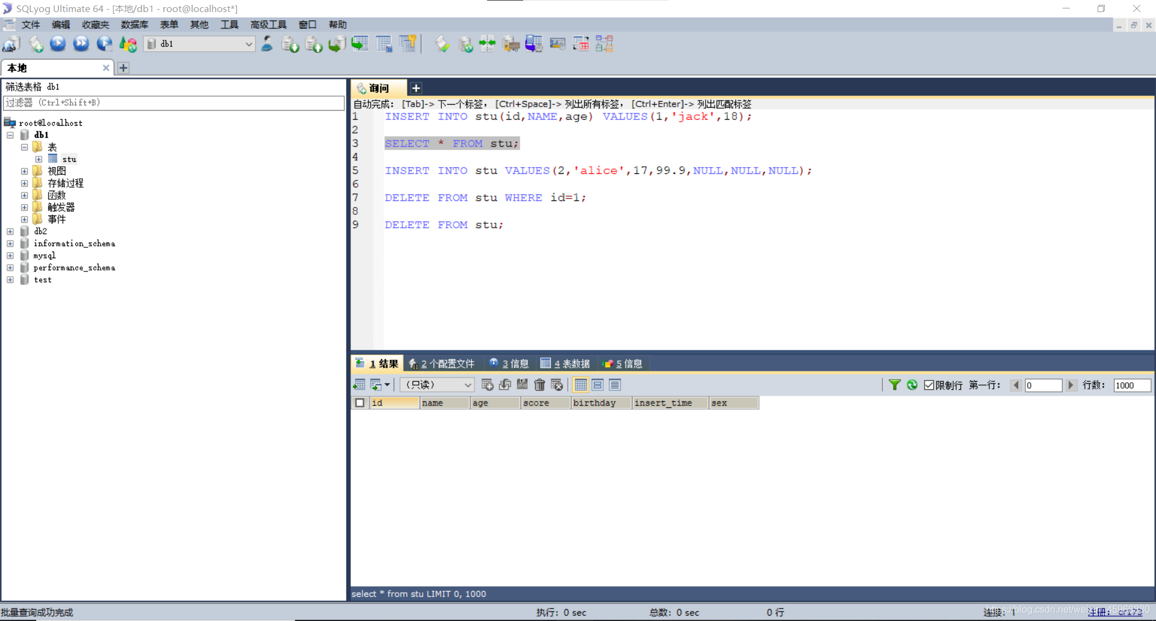
Task: Click the 第一行 value field
Action: click(1043, 385)
